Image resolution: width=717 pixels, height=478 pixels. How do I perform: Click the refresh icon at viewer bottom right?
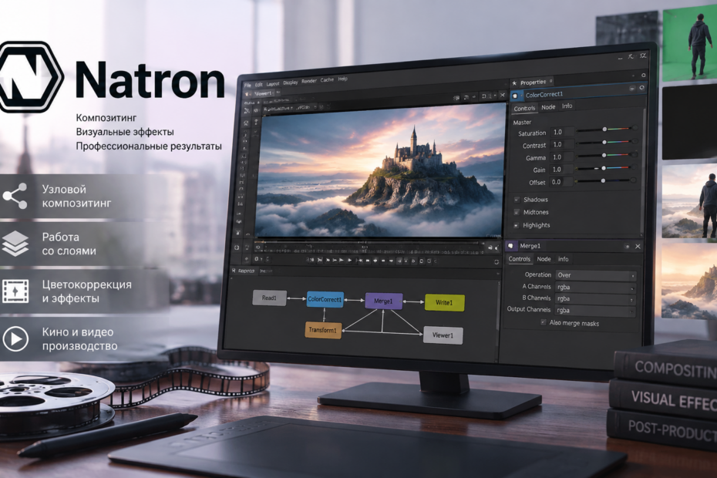point(497,261)
